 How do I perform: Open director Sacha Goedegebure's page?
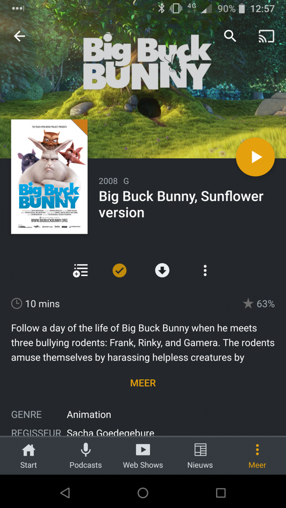[111, 433]
